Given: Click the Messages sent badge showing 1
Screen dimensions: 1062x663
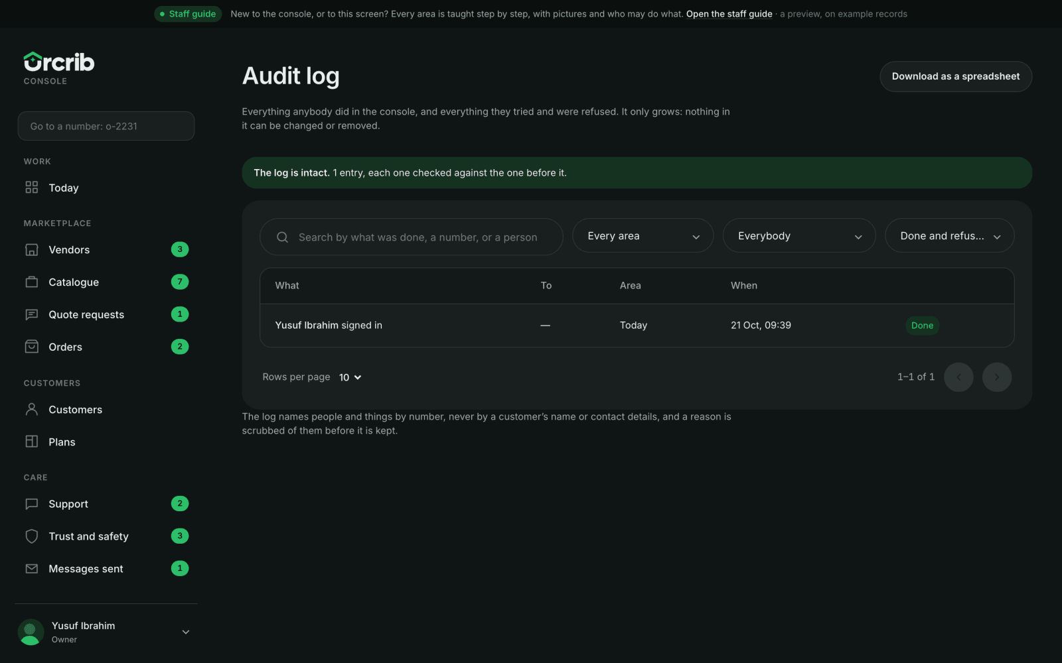Looking at the screenshot, I should (180, 568).
